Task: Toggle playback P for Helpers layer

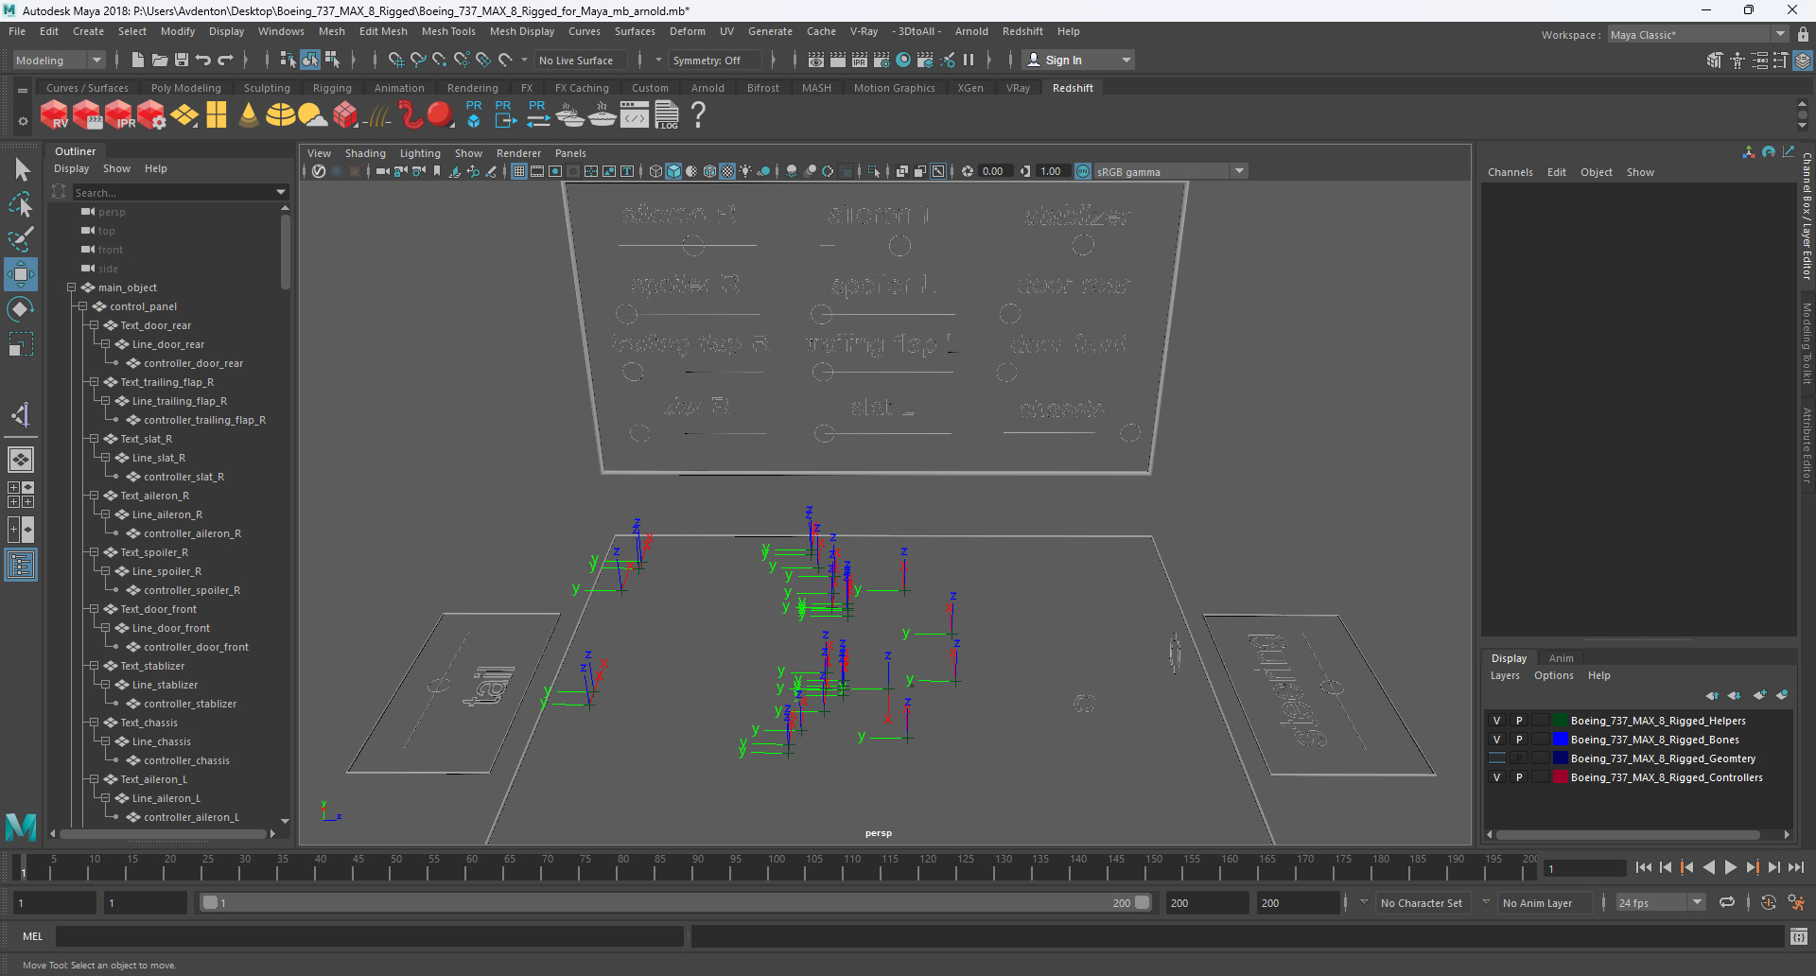Action: (x=1519, y=721)
